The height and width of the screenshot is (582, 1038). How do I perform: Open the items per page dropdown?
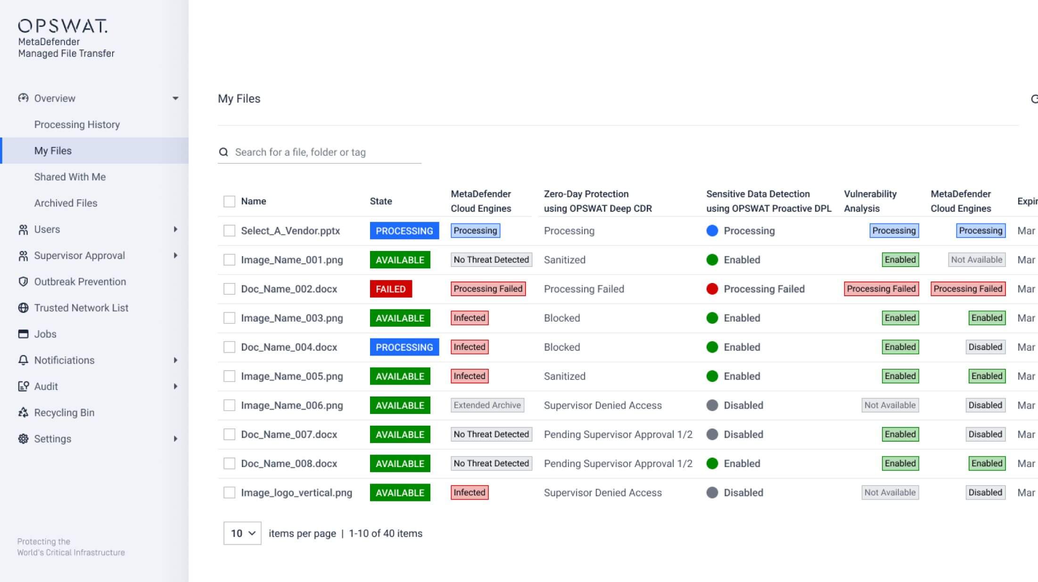coord(242,533)
